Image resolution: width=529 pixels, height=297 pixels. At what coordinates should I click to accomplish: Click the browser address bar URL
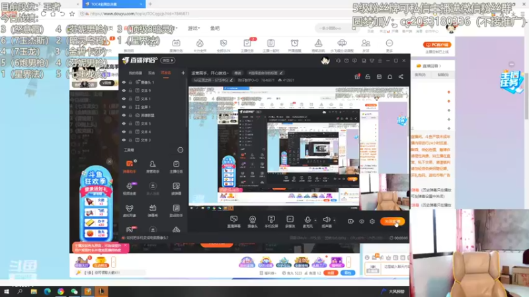(140, 14)
